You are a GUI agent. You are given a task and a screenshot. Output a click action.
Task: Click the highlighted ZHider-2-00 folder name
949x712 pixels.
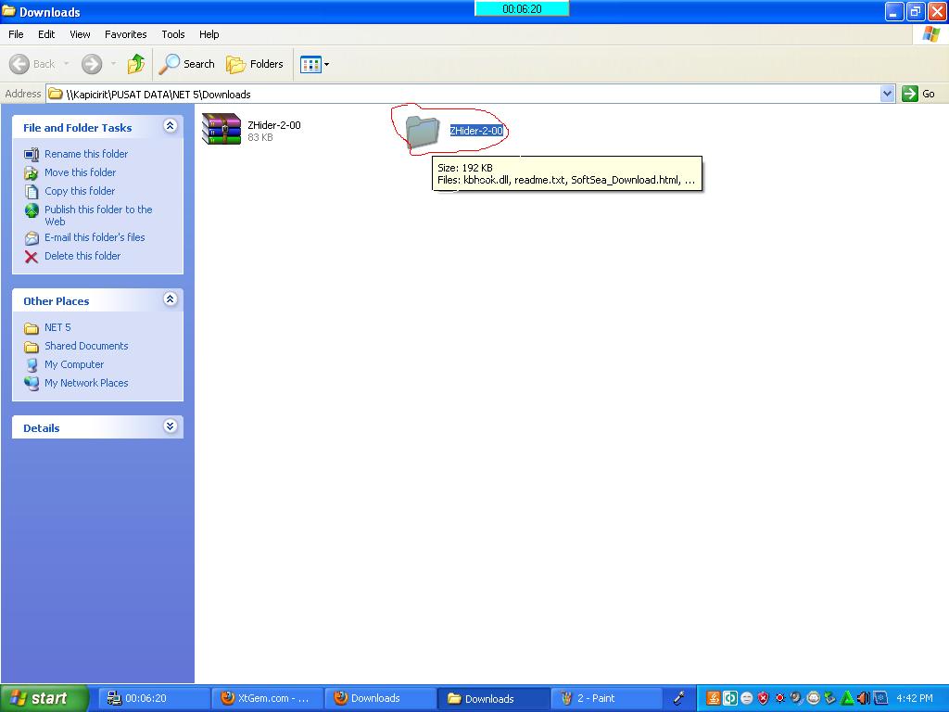[476, 131]
